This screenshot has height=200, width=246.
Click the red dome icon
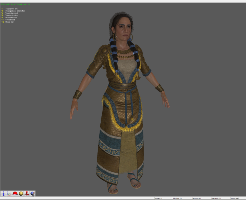(x=15, y=194)
